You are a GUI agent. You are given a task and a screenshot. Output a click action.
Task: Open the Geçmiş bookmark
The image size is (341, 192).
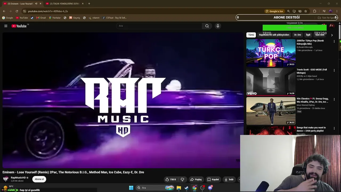pyautogui.click(x=75, y=18)
